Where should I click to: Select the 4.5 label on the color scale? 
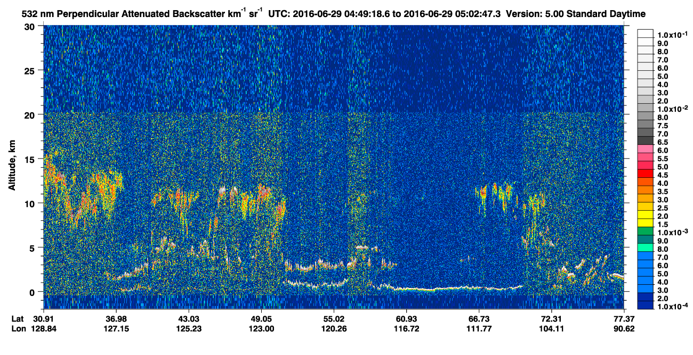pyautogui.click(x=663, y=175)
